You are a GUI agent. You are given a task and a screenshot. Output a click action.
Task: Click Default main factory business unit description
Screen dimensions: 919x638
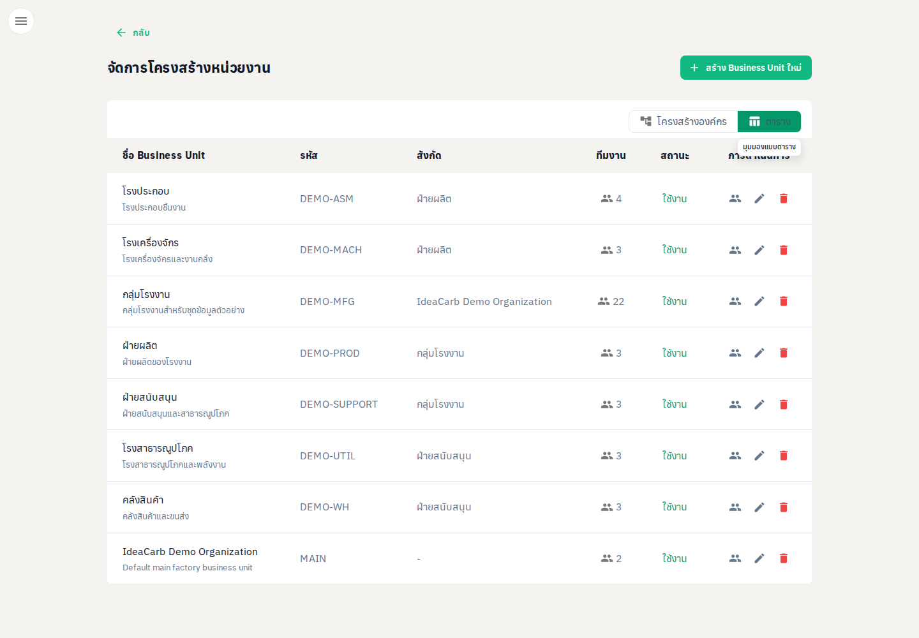[x=188, y=568]
